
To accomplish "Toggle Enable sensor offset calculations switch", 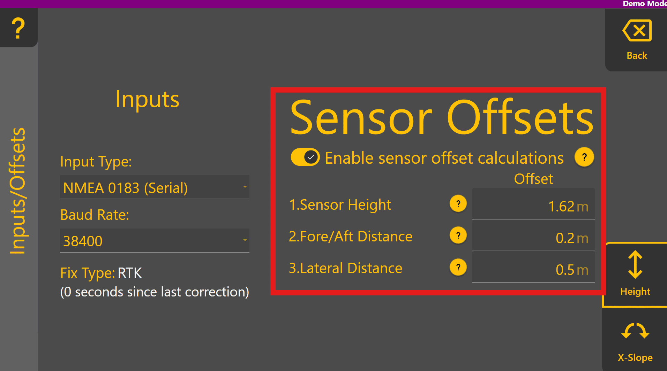I will (305, 157).
